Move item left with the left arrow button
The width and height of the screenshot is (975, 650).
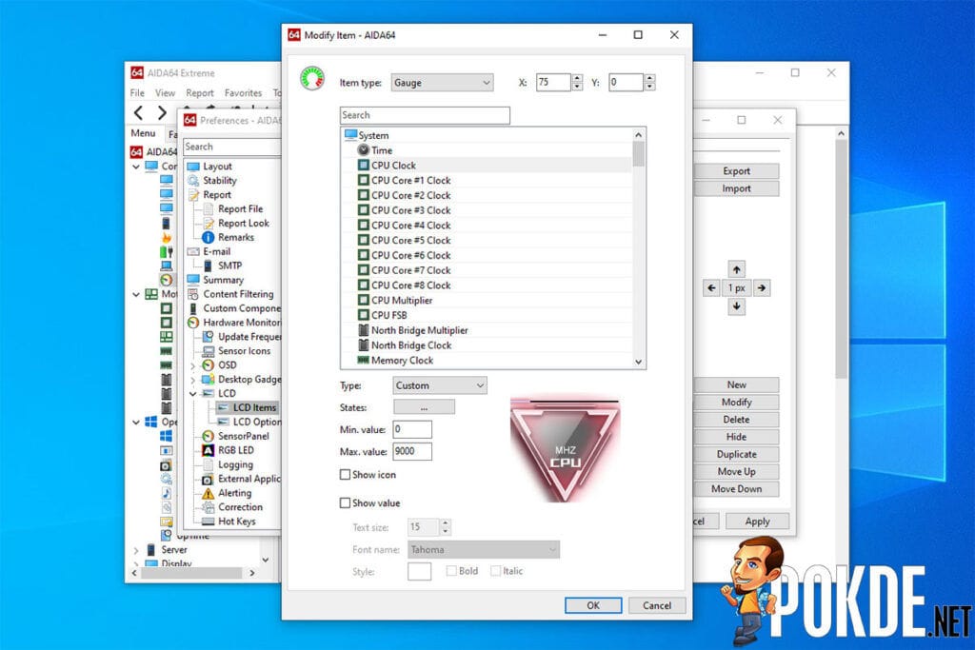[712, 287]
